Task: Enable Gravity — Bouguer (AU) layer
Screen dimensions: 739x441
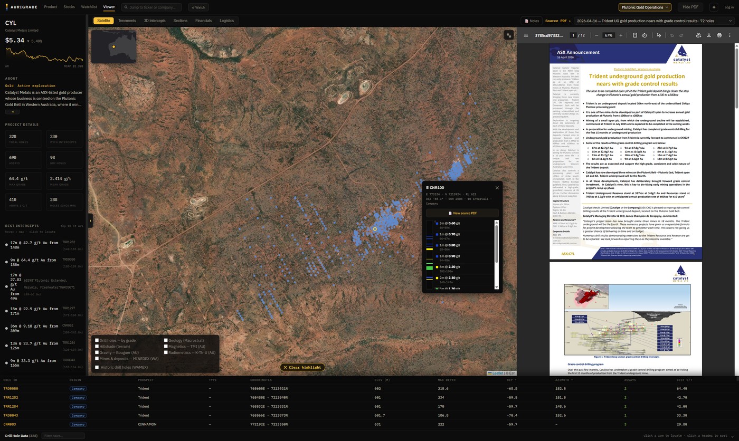Action: 97,352
